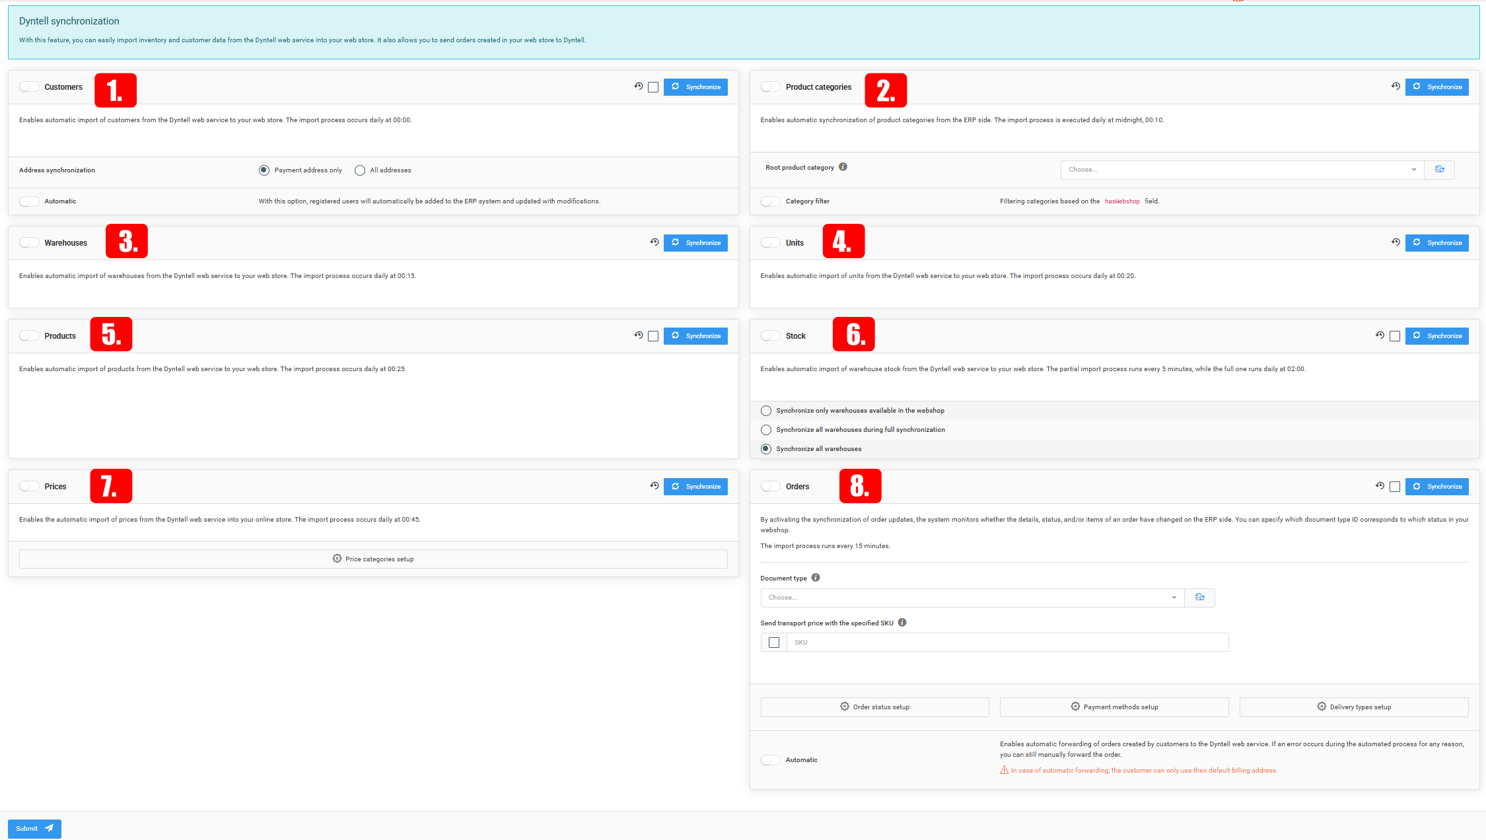Show info for transport price SKU
This screenshot has height=840, width=1486.
pos(902,623)
